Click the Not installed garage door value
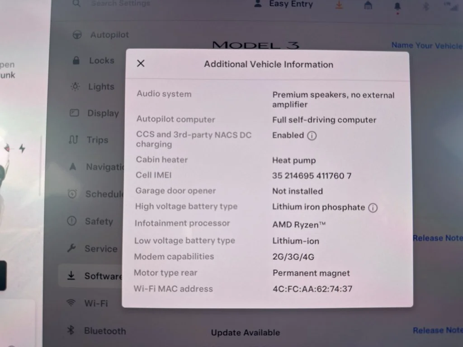Viewport: 463px width, 347px height. [298, 192]
